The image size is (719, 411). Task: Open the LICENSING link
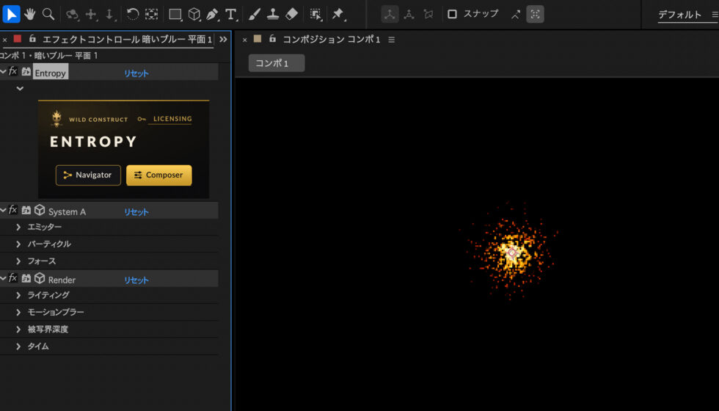pos(172,119)
